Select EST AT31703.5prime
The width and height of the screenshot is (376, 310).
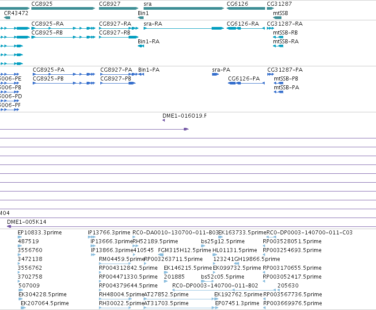pyautogui.click(x=166, y=303)
